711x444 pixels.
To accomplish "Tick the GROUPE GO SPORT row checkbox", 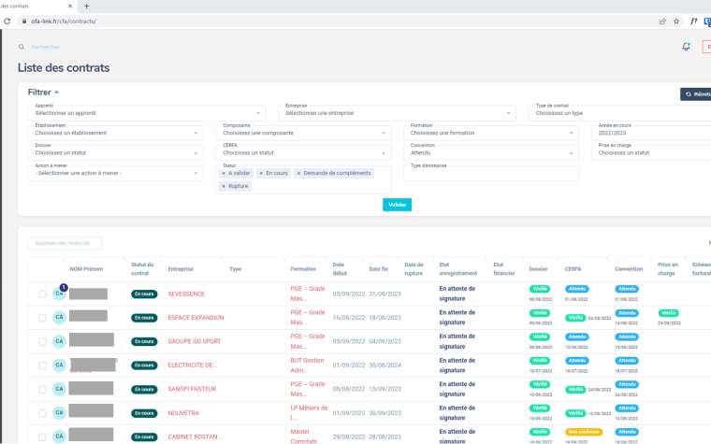I will point(42,341).
